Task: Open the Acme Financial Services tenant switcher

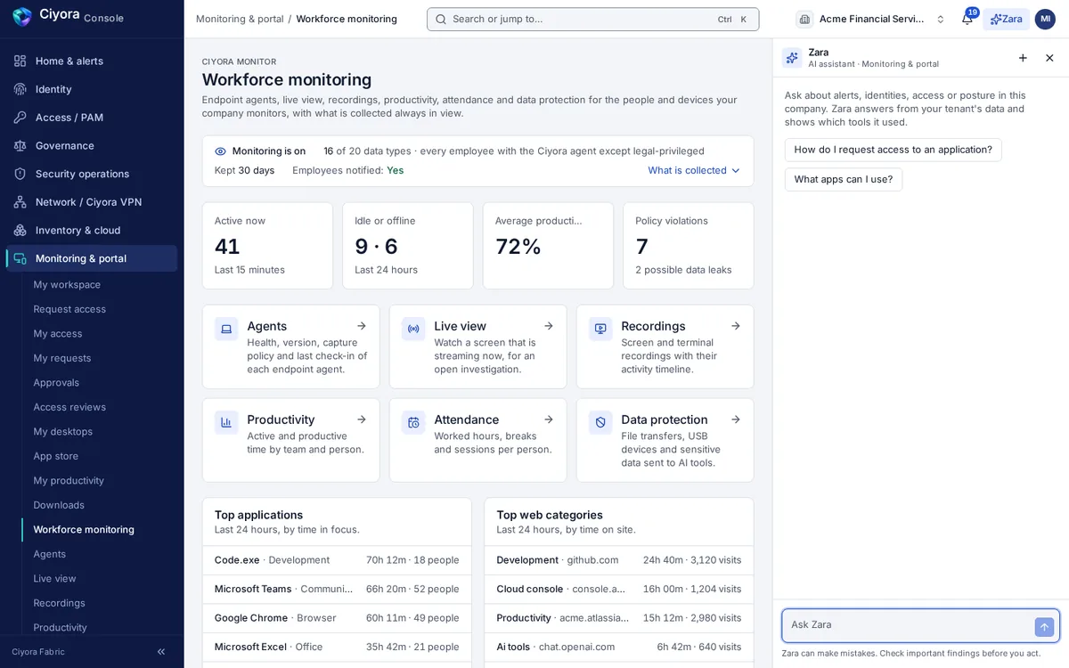Action: [x=871, y=19]
